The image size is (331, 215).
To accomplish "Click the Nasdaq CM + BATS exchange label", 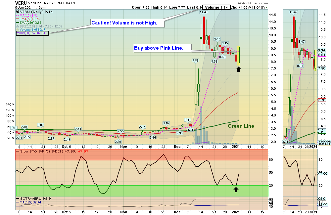I will click(60, 3).
